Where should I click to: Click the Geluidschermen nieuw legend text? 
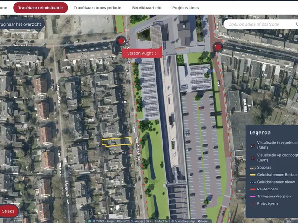tap(276, 182)
